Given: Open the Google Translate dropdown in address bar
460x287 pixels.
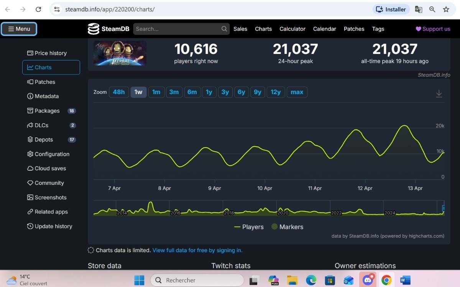Looking at the screenshot, I should tap(418, 9).
